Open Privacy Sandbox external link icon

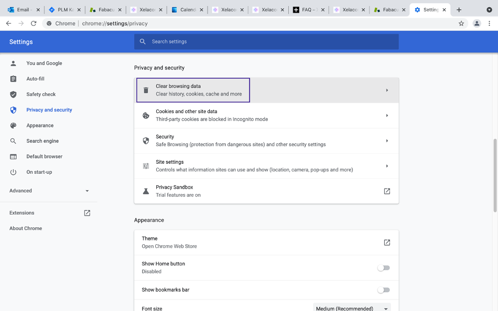click(386, 191)
